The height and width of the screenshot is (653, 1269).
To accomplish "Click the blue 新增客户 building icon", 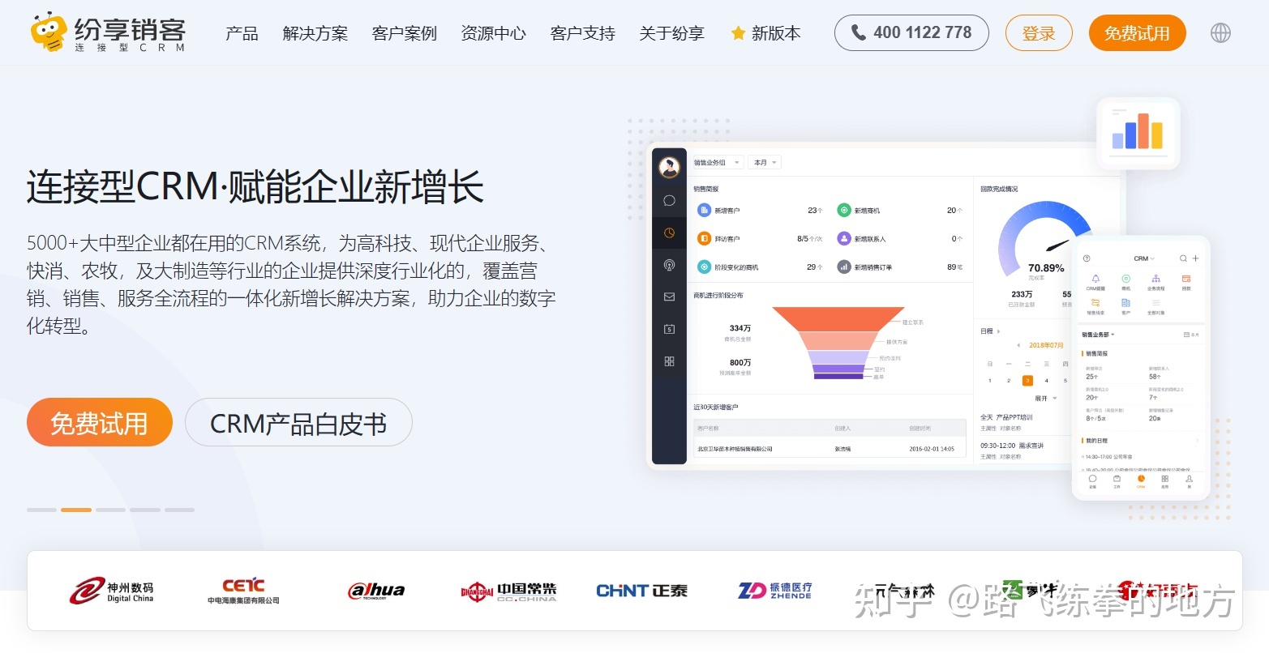I will coord(704,210).
